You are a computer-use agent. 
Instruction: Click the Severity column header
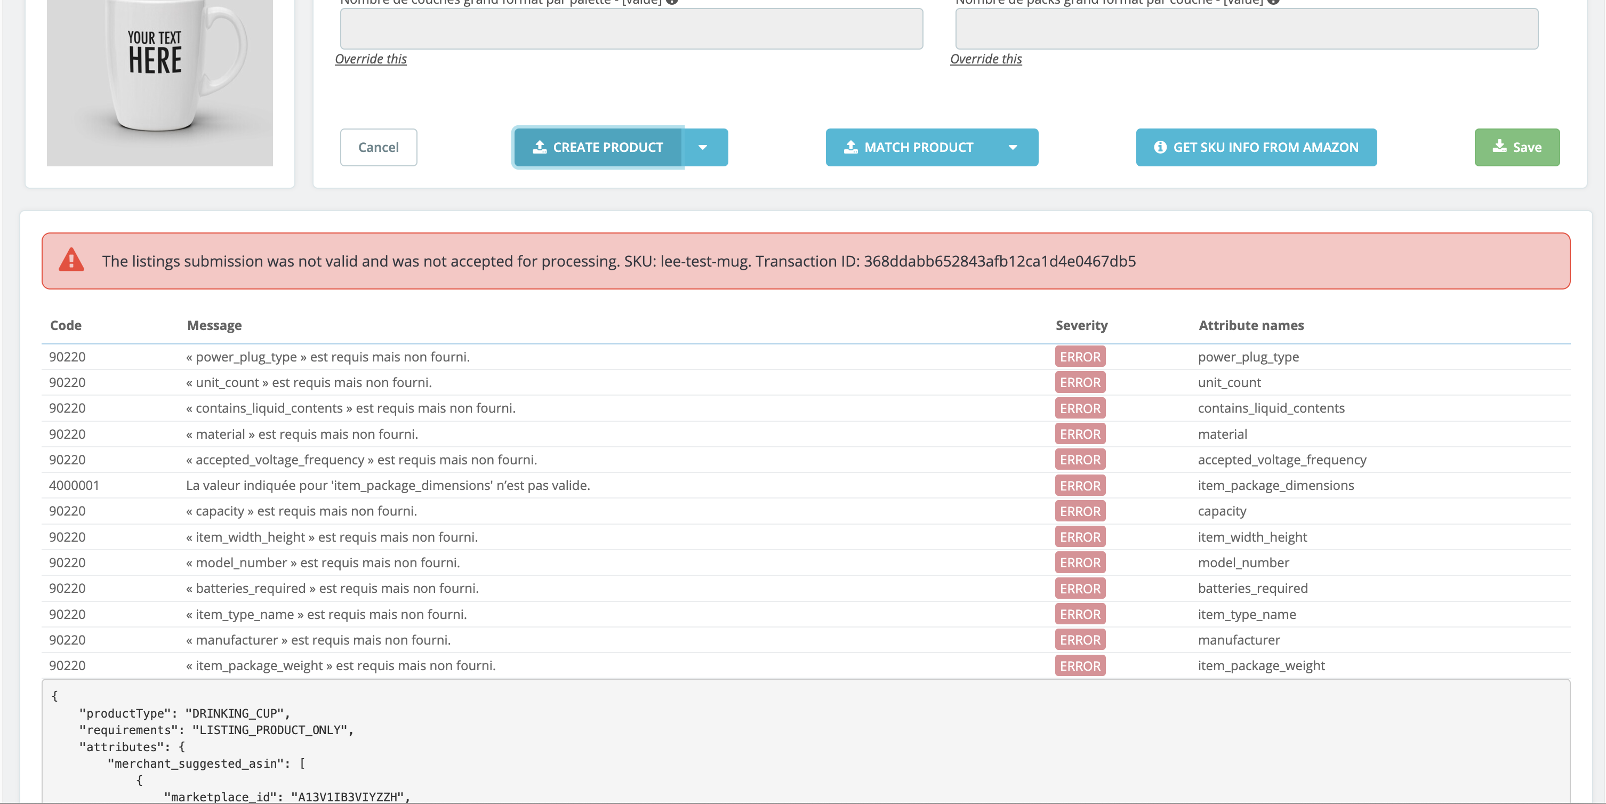(x=1081, y=325)
